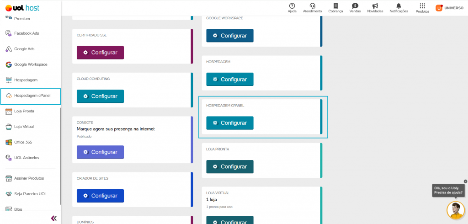The image size is (468, 224).
Task: Configure Certificado SSL
Action: (100, 53)
